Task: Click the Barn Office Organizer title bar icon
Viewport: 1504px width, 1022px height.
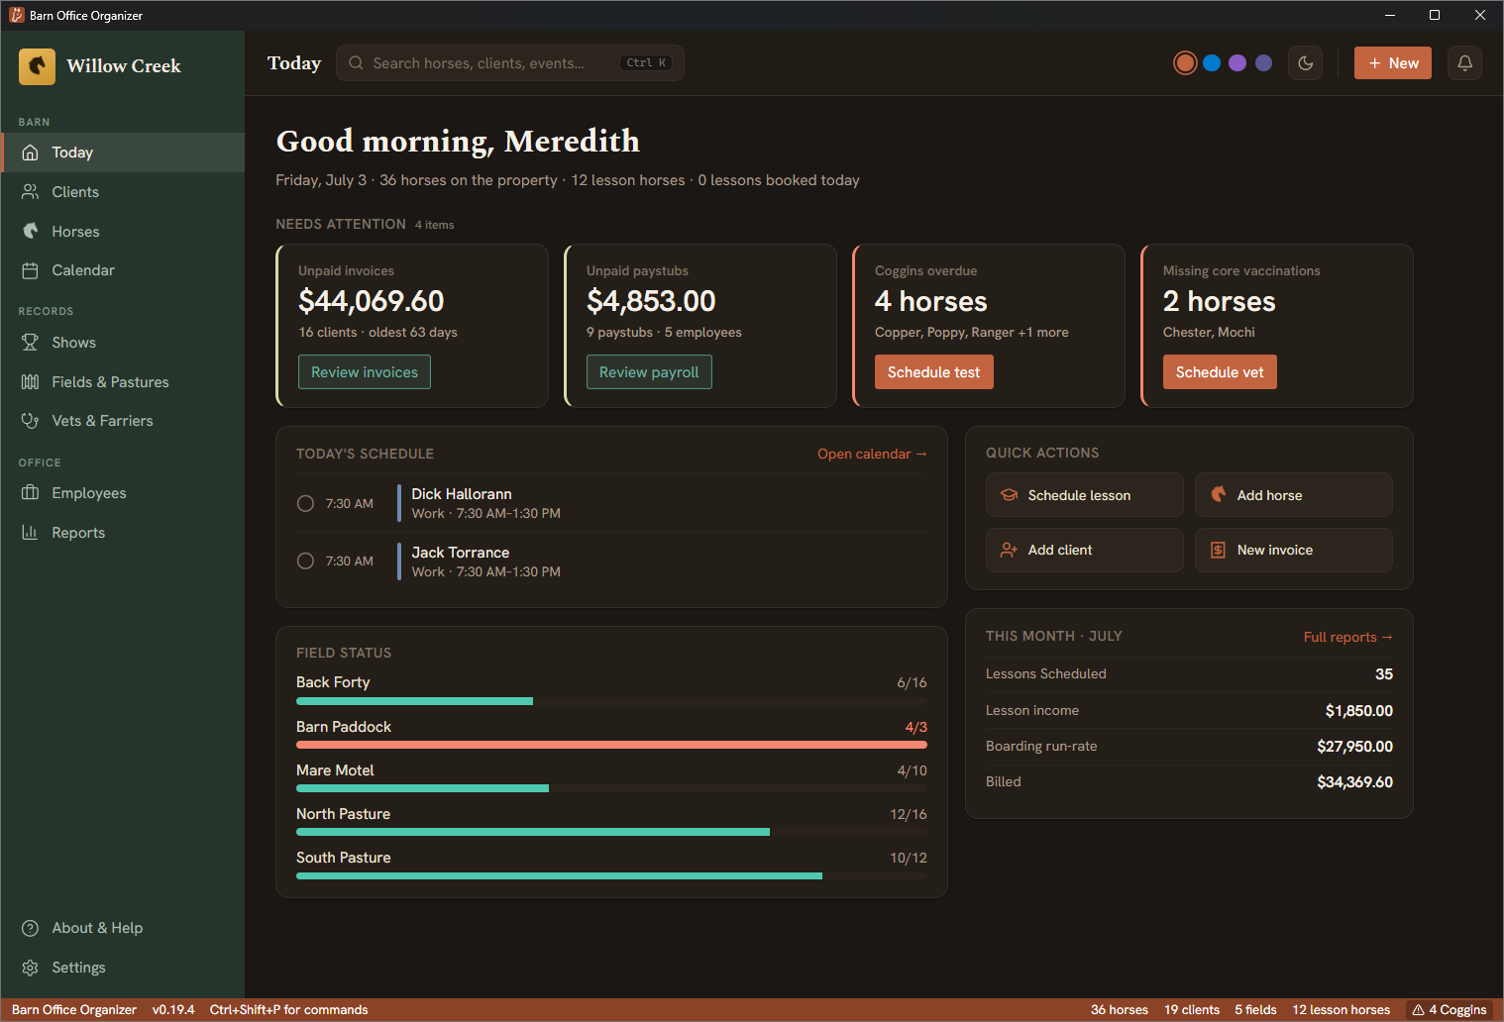Action: [x=16, y=15]
